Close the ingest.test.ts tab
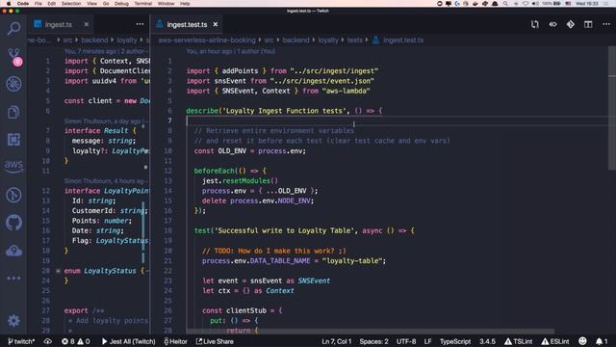The height and width of the screenshot is (347, 616). (x=216, y=24)
